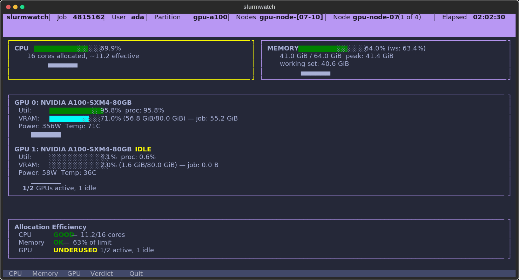This screenshot has height=280, width=519.
Task: Click user name ada in header
Action: (x=137, y=17)
